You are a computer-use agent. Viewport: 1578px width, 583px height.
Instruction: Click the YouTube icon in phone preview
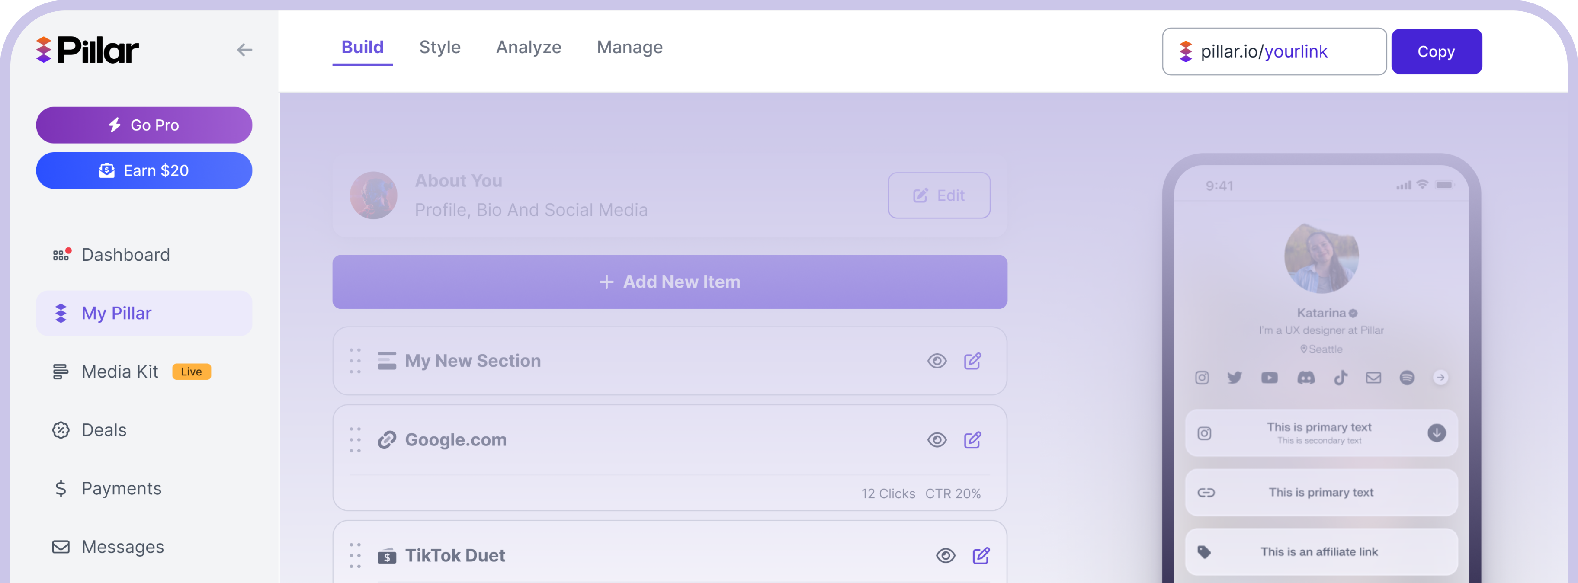click(x=1269, y=378)
